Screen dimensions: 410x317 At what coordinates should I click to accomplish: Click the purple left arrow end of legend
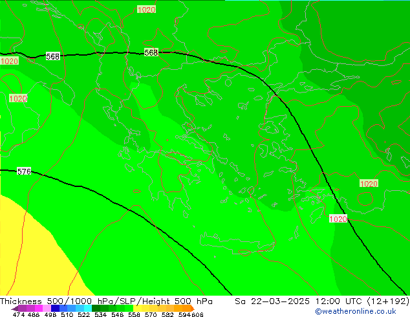pos(15,309)
